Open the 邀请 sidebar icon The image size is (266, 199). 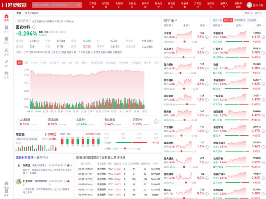point(6,52)
